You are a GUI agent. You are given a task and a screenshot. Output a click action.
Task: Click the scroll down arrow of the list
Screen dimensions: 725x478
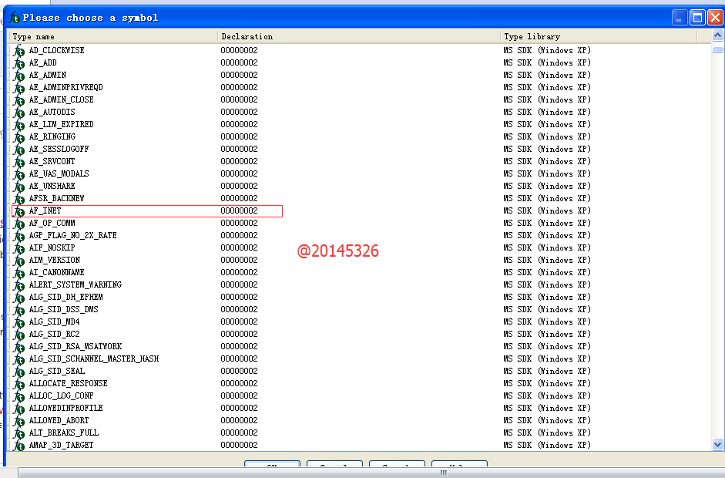[718, 445]
